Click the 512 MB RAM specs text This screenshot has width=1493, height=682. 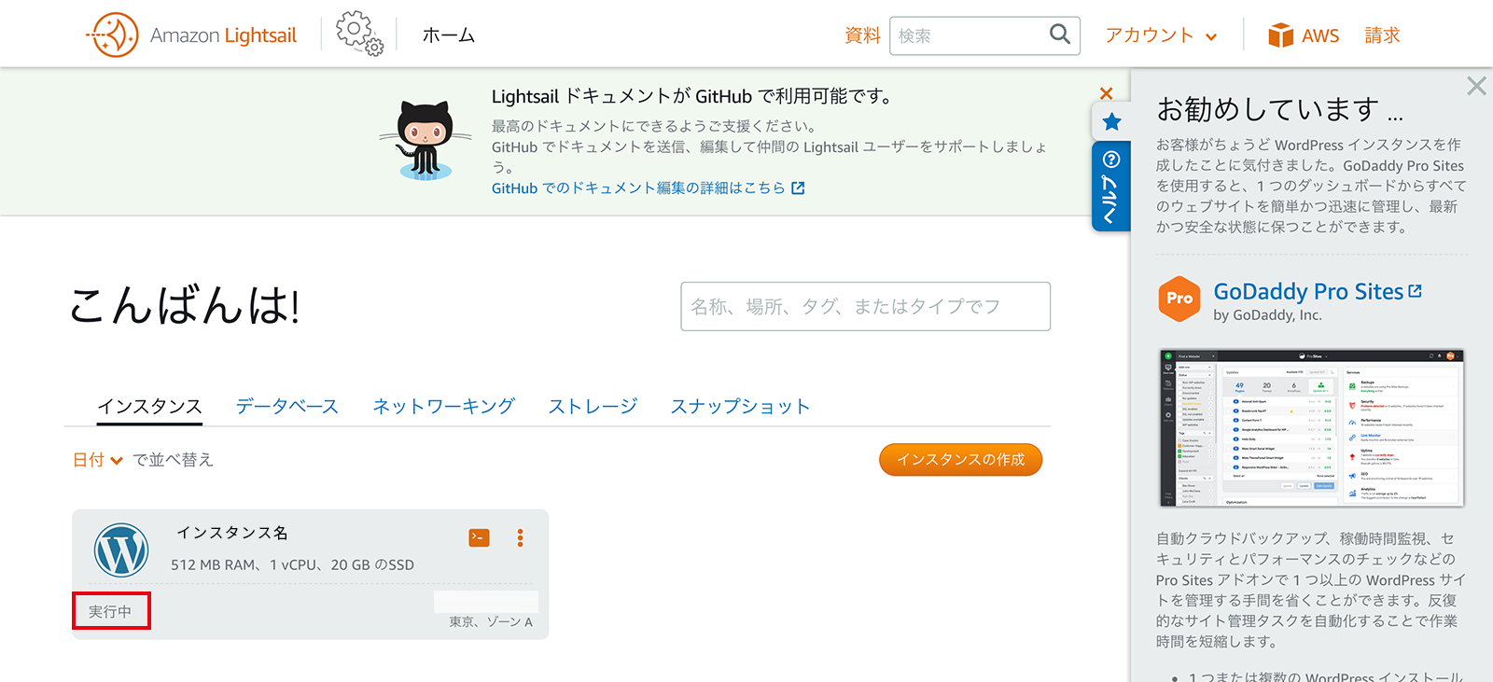(292, 564)
